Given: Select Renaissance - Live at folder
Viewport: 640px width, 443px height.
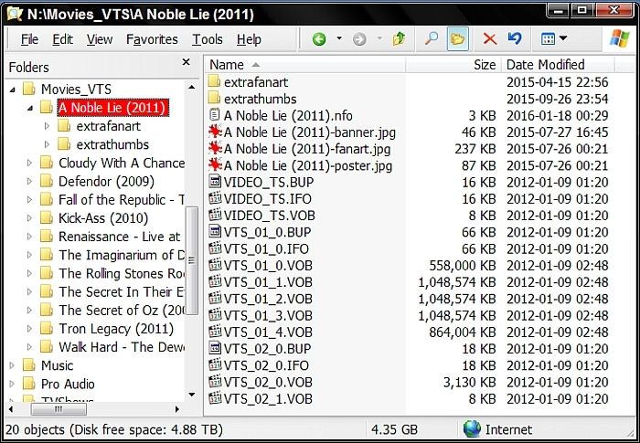Looking at the screenshot, I should tap(119, 237).
